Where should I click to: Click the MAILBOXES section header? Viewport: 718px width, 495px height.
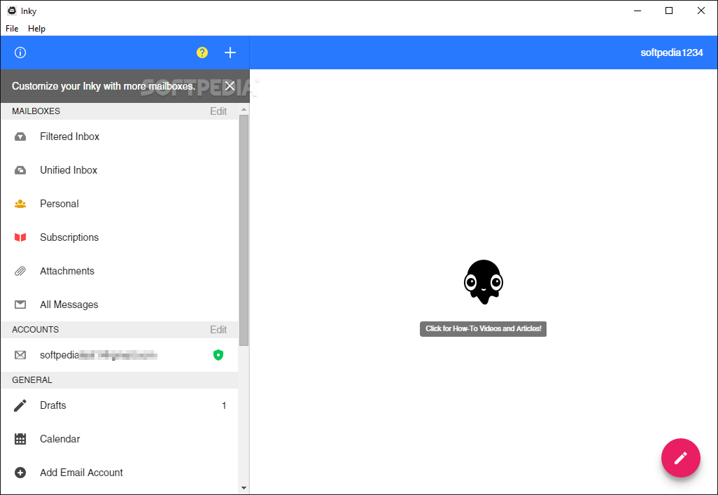point(36,111)
